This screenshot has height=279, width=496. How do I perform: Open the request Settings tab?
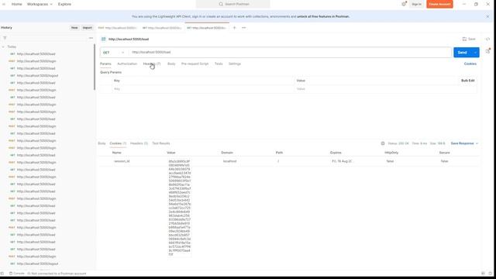(x=235, y=64)
